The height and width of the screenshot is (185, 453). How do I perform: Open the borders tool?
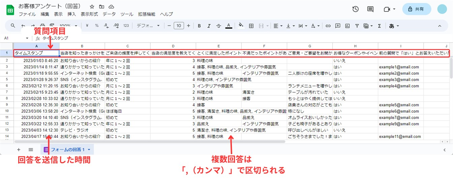tap(251, 26)
